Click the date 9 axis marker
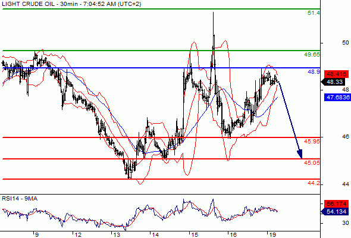The image size is (351, 238). [x=37, y=234]
